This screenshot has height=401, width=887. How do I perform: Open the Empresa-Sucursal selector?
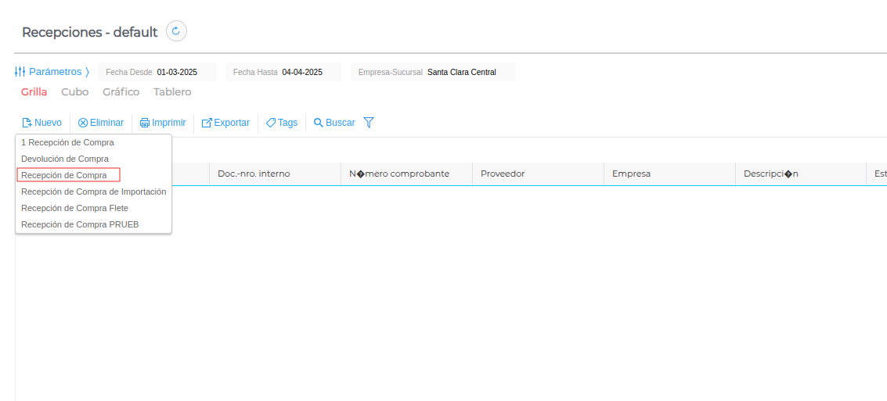[461, 72]
